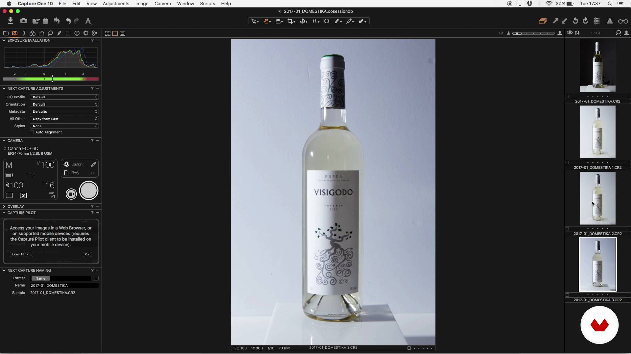Screen dimensions: 631x354
Task: Click the Name text field for capture naming
Action: tap(64, 285)
